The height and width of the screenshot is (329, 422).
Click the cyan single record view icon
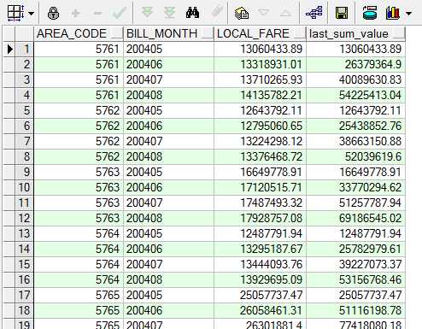point(370,13)
